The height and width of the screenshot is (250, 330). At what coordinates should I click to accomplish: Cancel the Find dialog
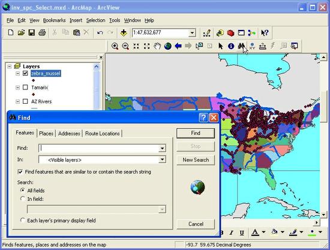click(x=196, y=224)
